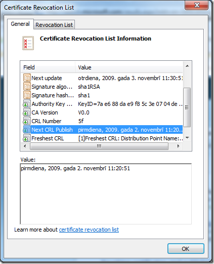
Task: Click the CA Version extension icon
Action: [27, 112]
